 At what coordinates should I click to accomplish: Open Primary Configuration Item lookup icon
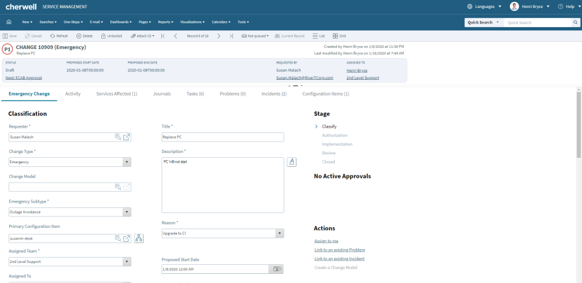coord(118,238)
